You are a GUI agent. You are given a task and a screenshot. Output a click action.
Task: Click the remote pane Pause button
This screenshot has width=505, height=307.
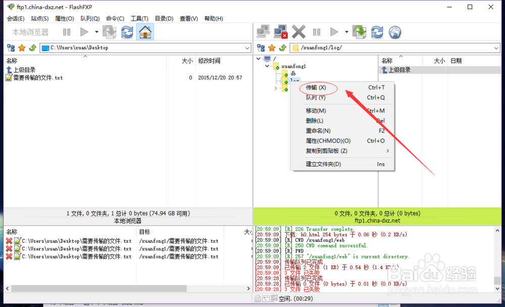click(317, 32)
